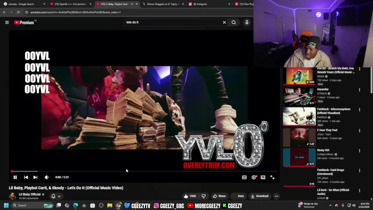Switch player to theater mode
The width and height of the screenshot is (373, 210).
[x=263, y=177]
